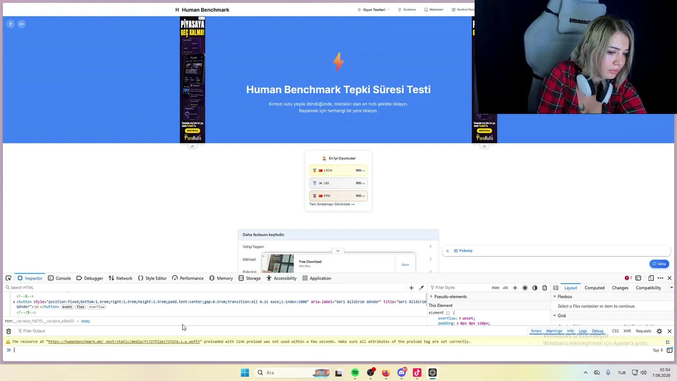Add a new CSS rule

(x=515, y=288)
